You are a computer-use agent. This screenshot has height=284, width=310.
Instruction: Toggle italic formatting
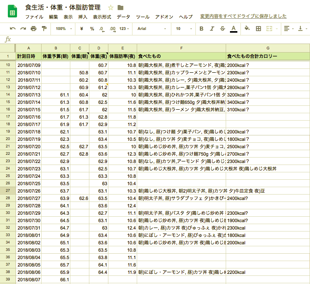coord(212,29)
